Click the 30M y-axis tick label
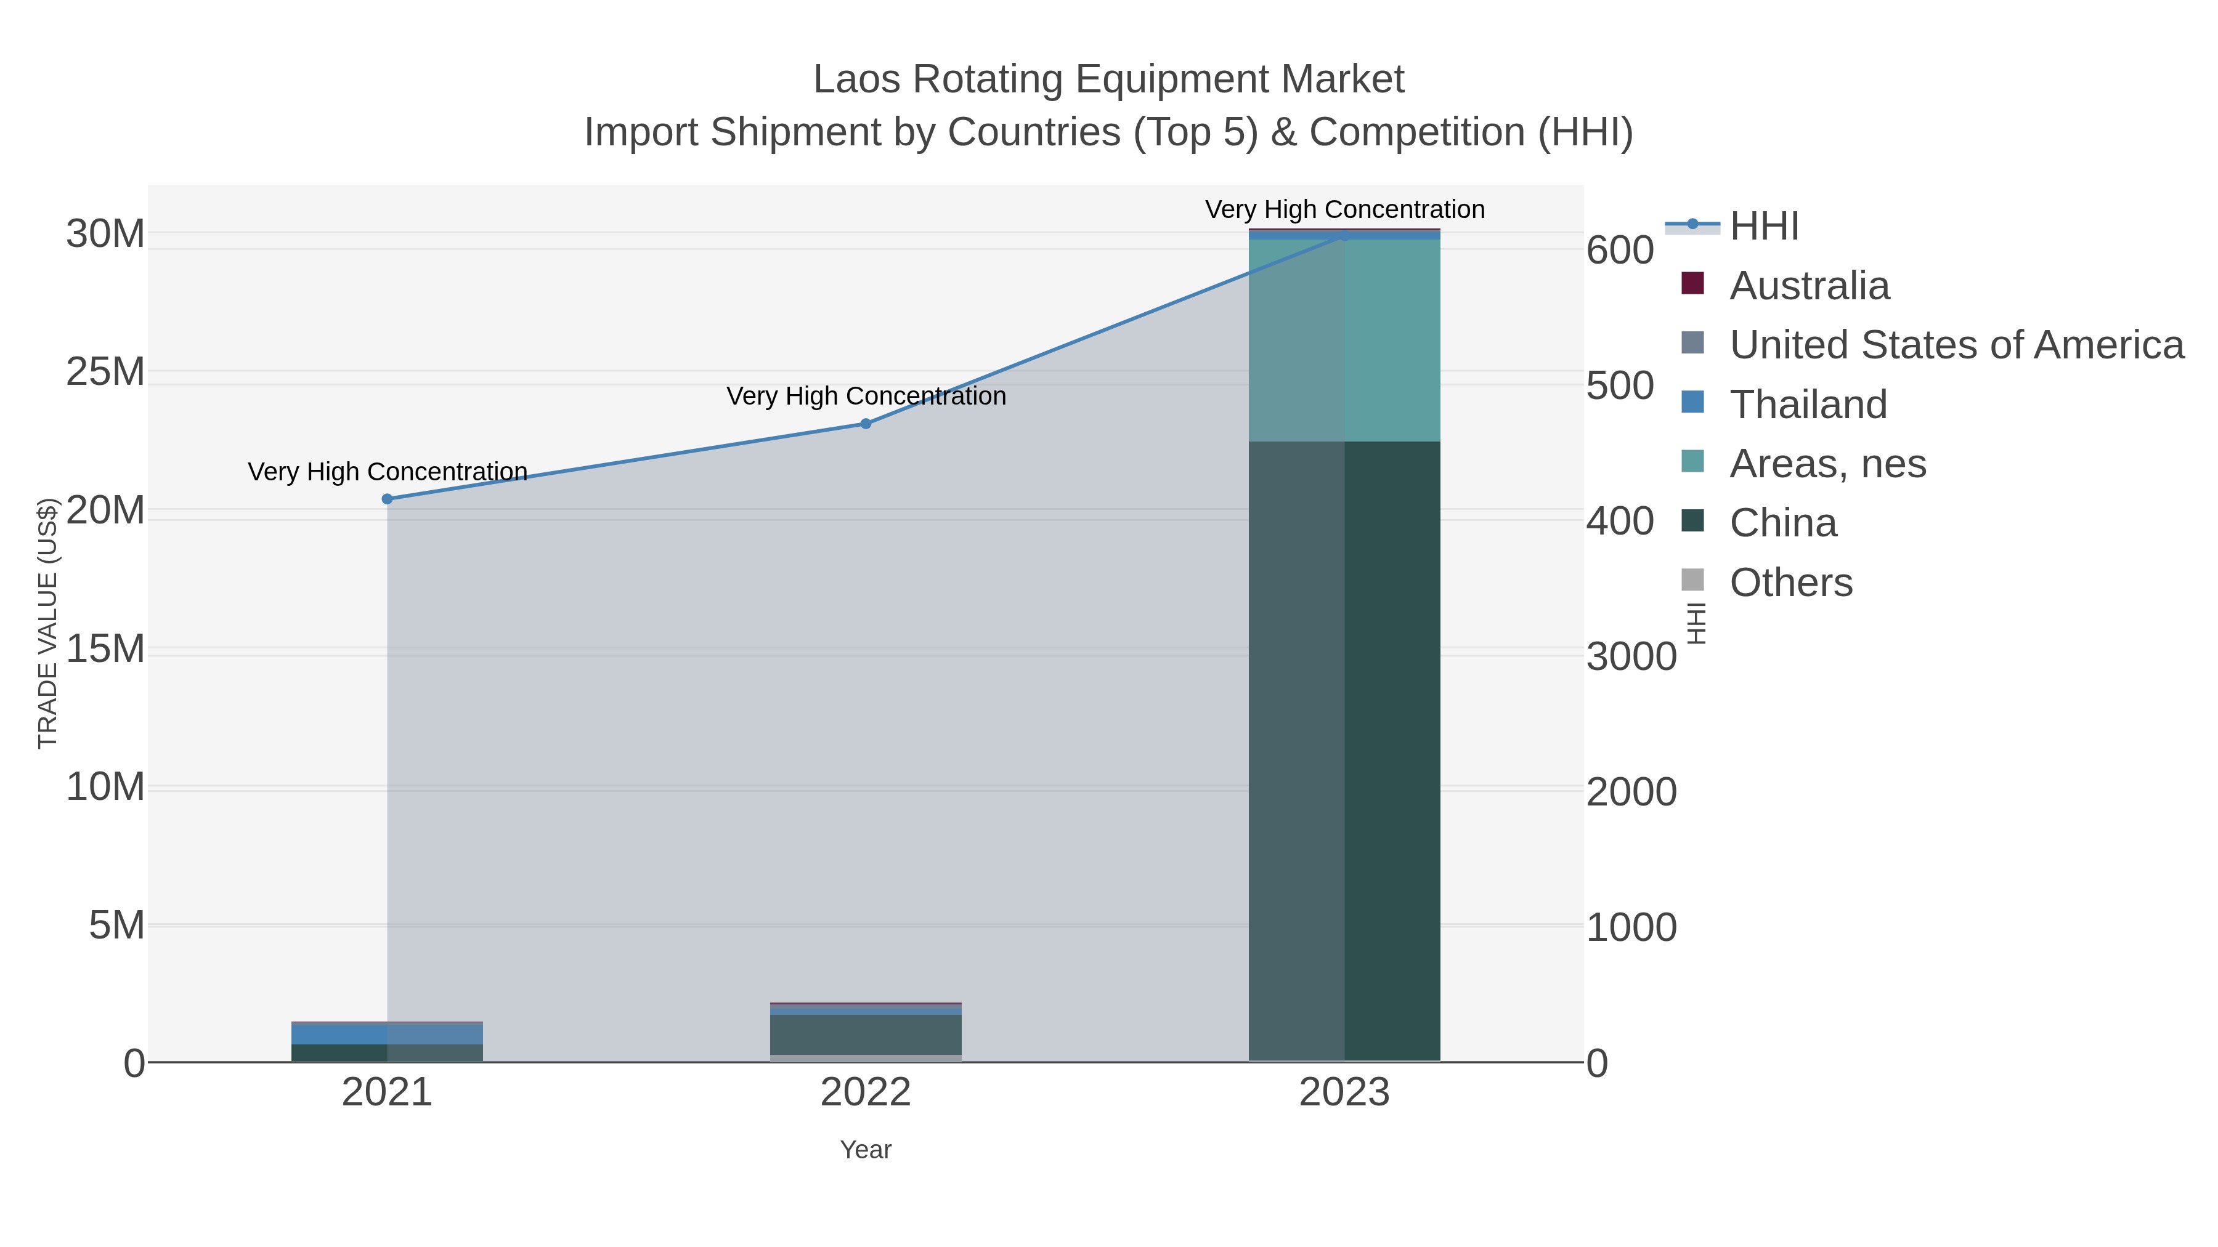The height and width of the screenshot is (1247, 2218). tap(106, 233)
